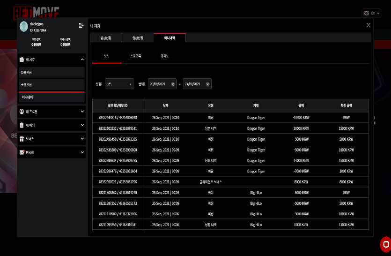Screen dimensions: 391x256
Task: Click the gift box bonus icon
Action: click(22, 139)
